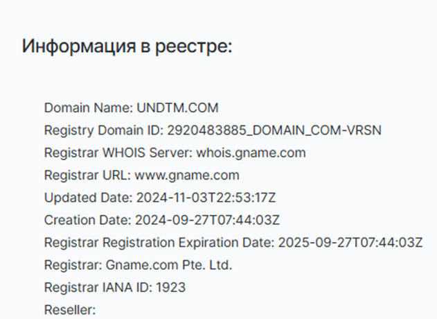Click the "Registrar URL:" label
The image size is (437, 319).
[87, 175]
